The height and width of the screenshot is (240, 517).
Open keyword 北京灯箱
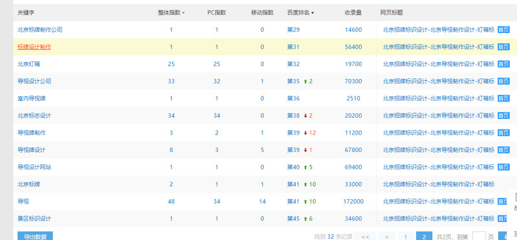28,64
